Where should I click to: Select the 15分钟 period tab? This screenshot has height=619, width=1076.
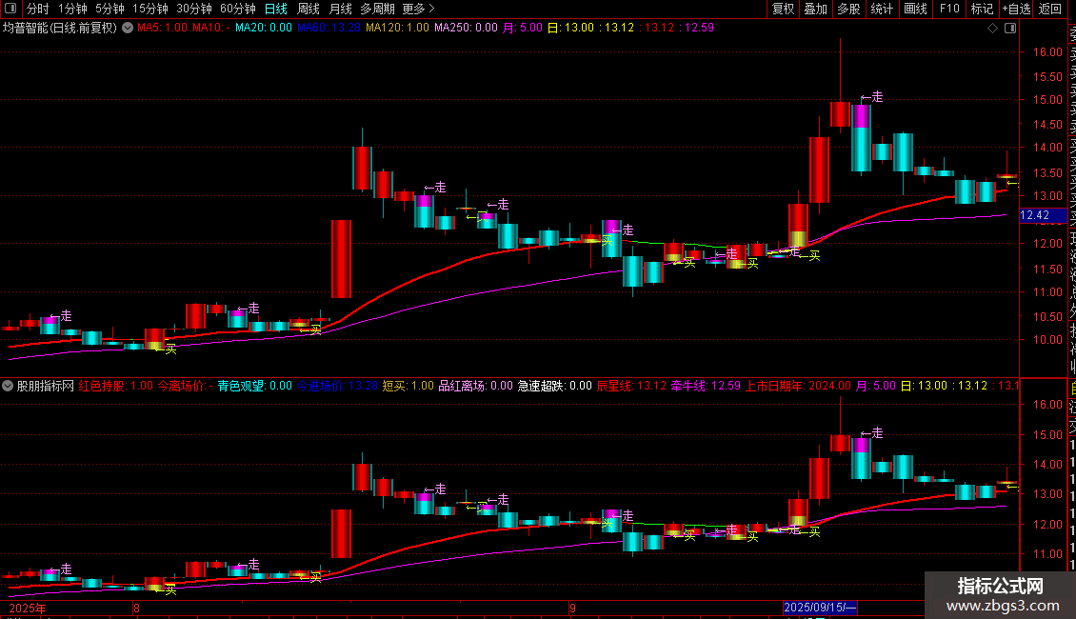[x=150, y=9]
